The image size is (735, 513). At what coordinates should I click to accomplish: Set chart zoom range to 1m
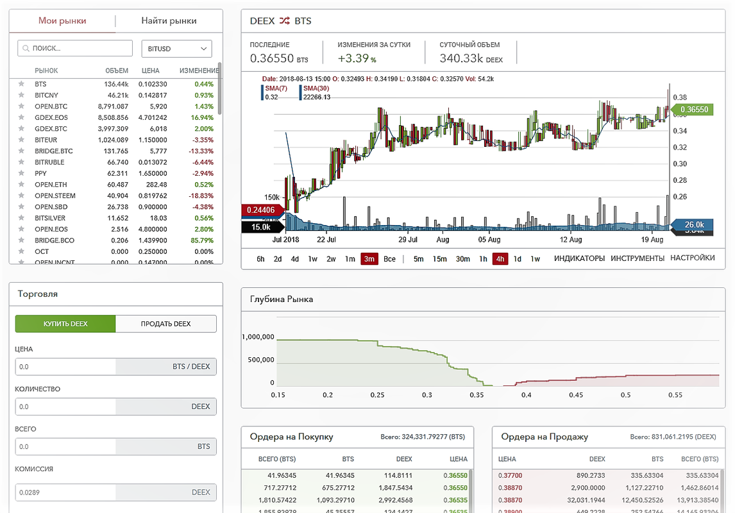[350, 258]
